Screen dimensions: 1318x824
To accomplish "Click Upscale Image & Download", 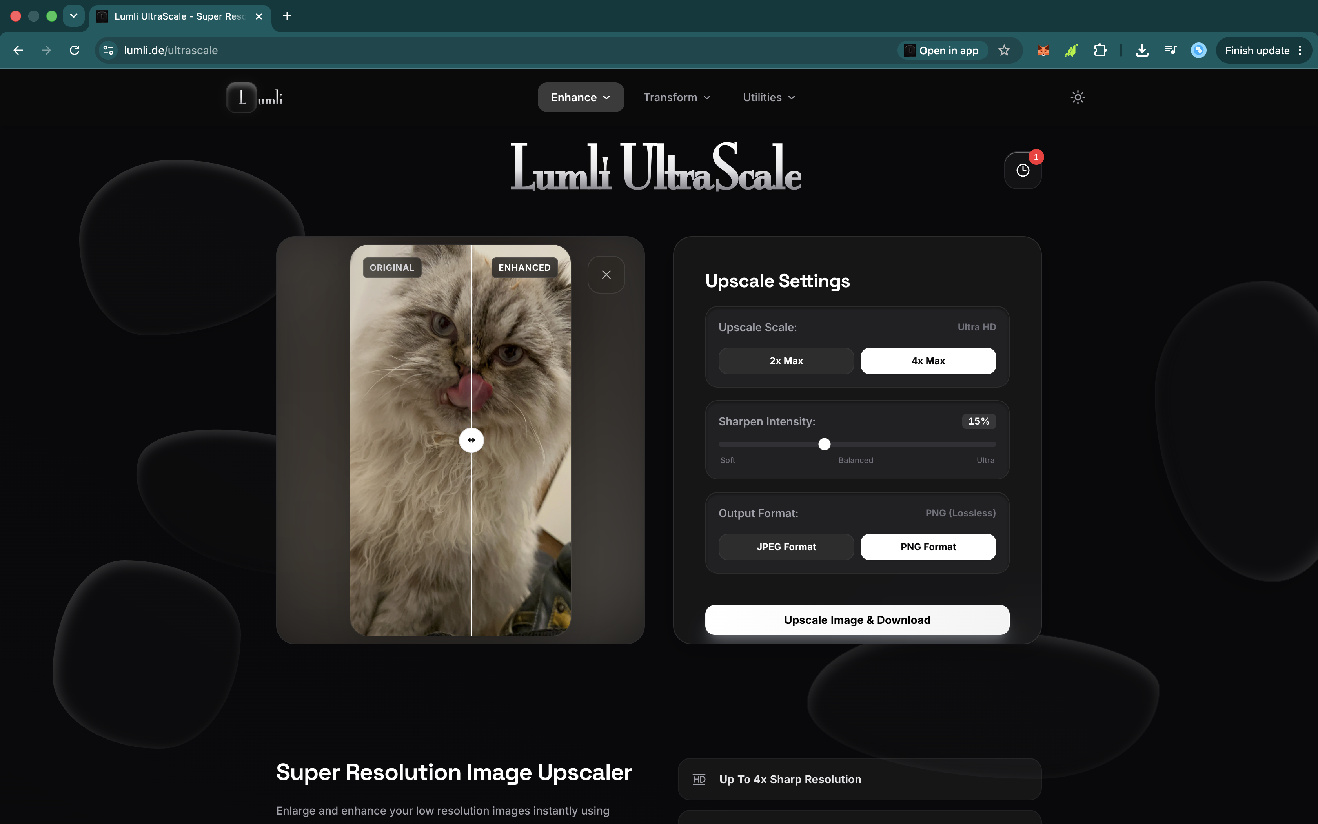I will point(857,620).
